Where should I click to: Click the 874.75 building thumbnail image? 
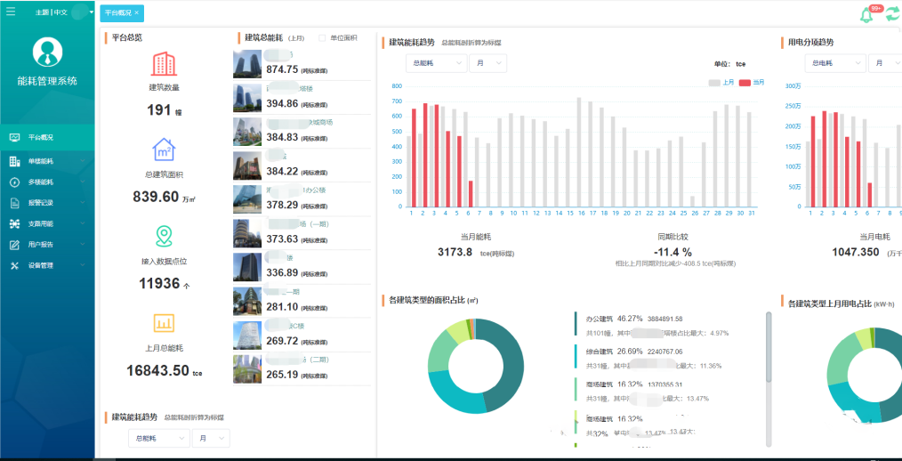click(x=248, y=65)
